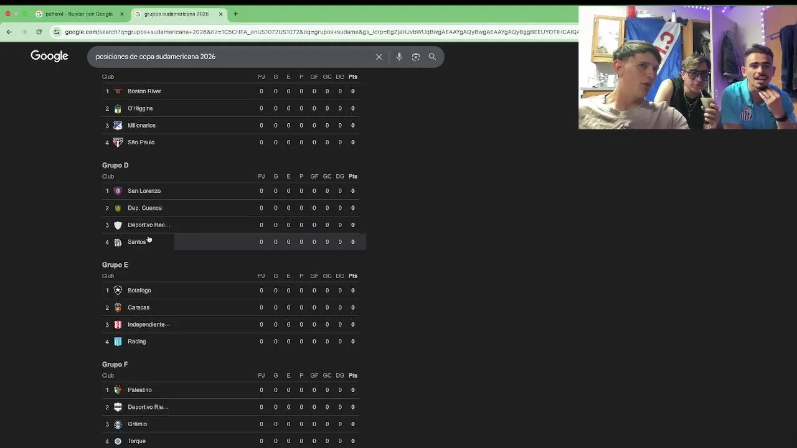
Task: Go forward with browser forward arrow
Action: point(24,32)
